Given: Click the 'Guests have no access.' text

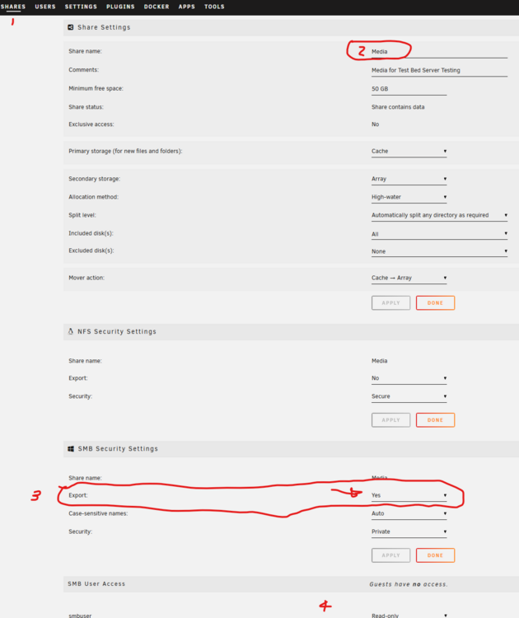Looking at the screenshot, I should tap(409, 584).
